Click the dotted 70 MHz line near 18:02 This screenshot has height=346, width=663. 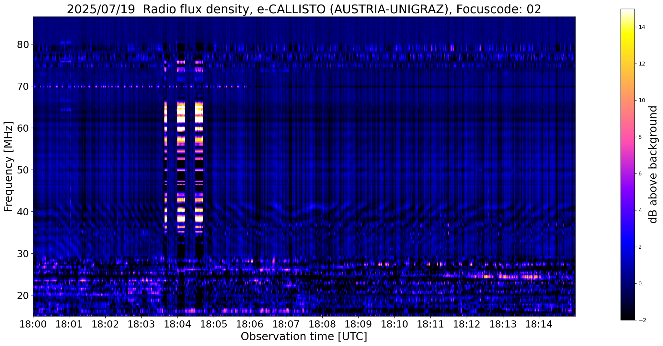(x=105, y=87)
